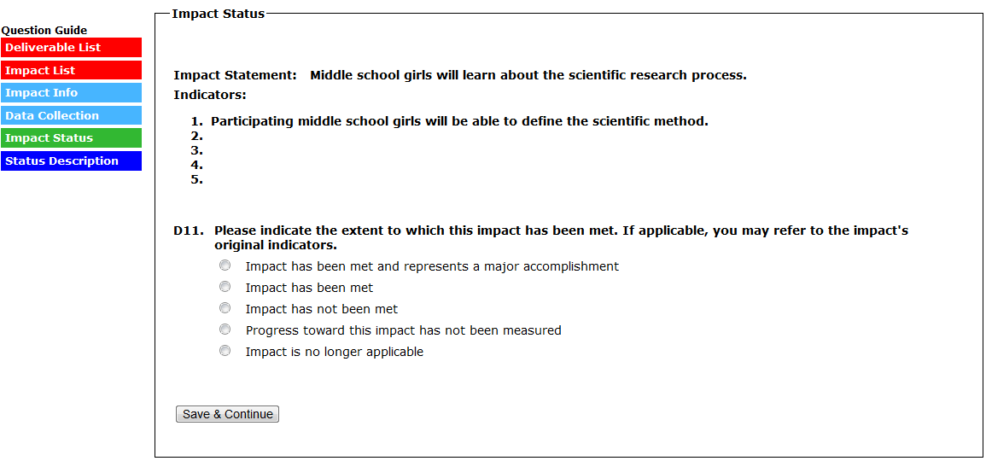Go to Impact List in Question Guide

(71, 71)
